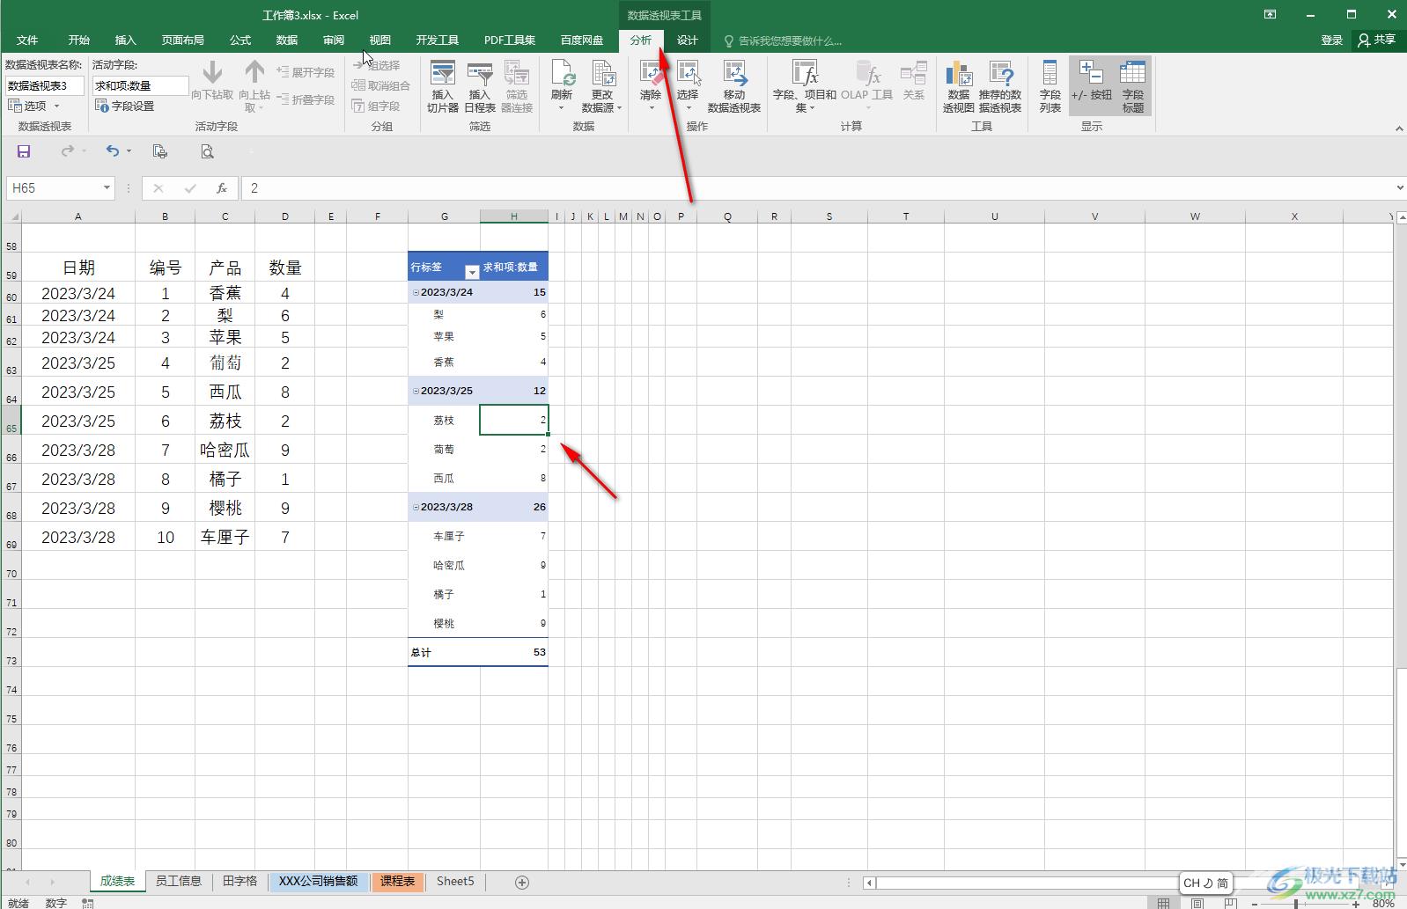Select column header H
1407x909 pixels.
point(514,216)
